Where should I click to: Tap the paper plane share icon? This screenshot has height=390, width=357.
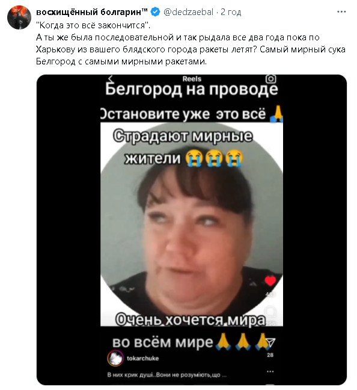pos(270,342)
